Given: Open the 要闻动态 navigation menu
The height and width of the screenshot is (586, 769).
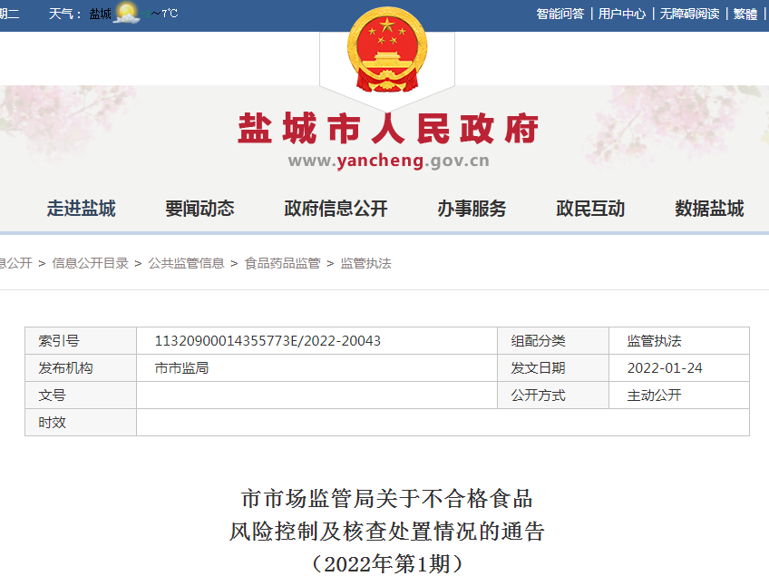Looking at the screenshot, I should (x=200, y=209).
